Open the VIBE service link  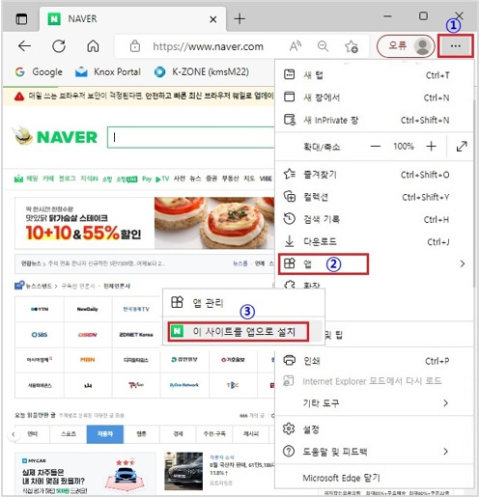click(x=266, y=179)
